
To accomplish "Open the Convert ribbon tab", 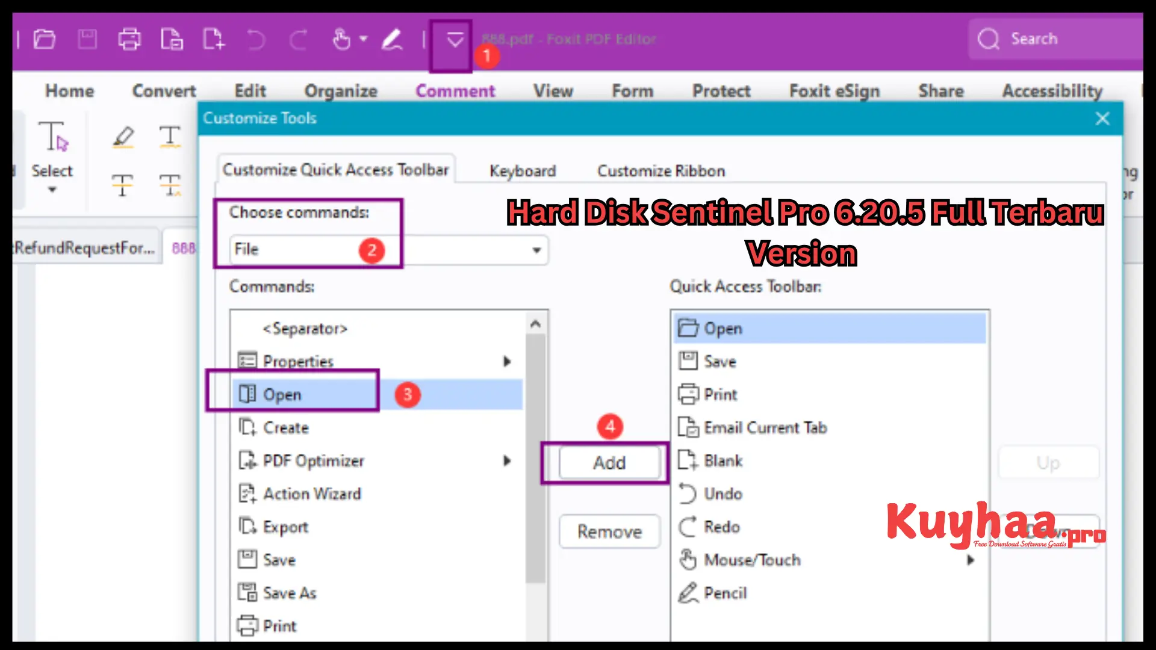I will [x=164, y=91].
